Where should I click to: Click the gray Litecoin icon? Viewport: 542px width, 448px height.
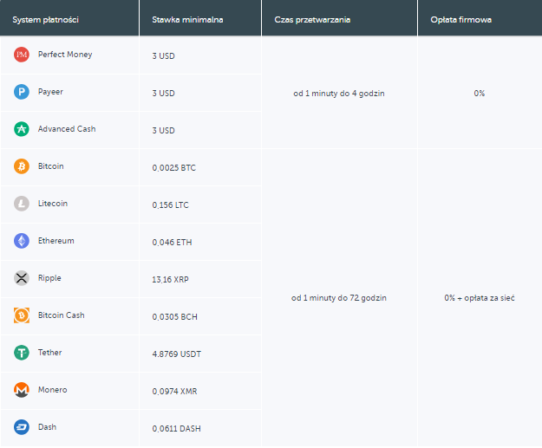pos(22,204)
